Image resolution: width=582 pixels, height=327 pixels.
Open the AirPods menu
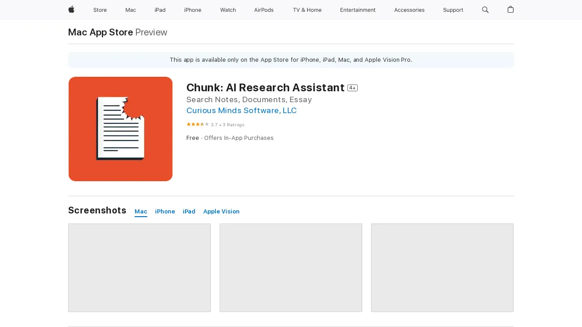(264, 10)
